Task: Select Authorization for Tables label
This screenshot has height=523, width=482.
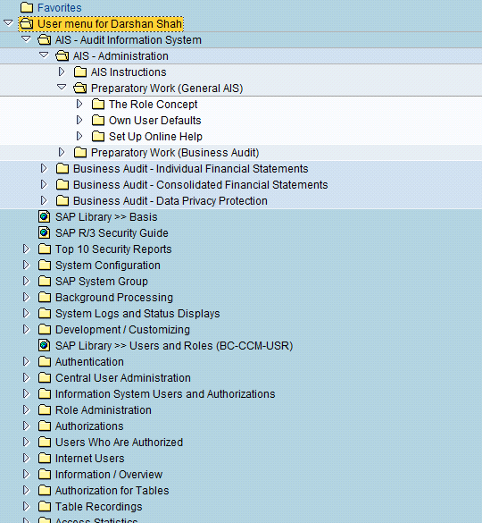Action: 112,490
